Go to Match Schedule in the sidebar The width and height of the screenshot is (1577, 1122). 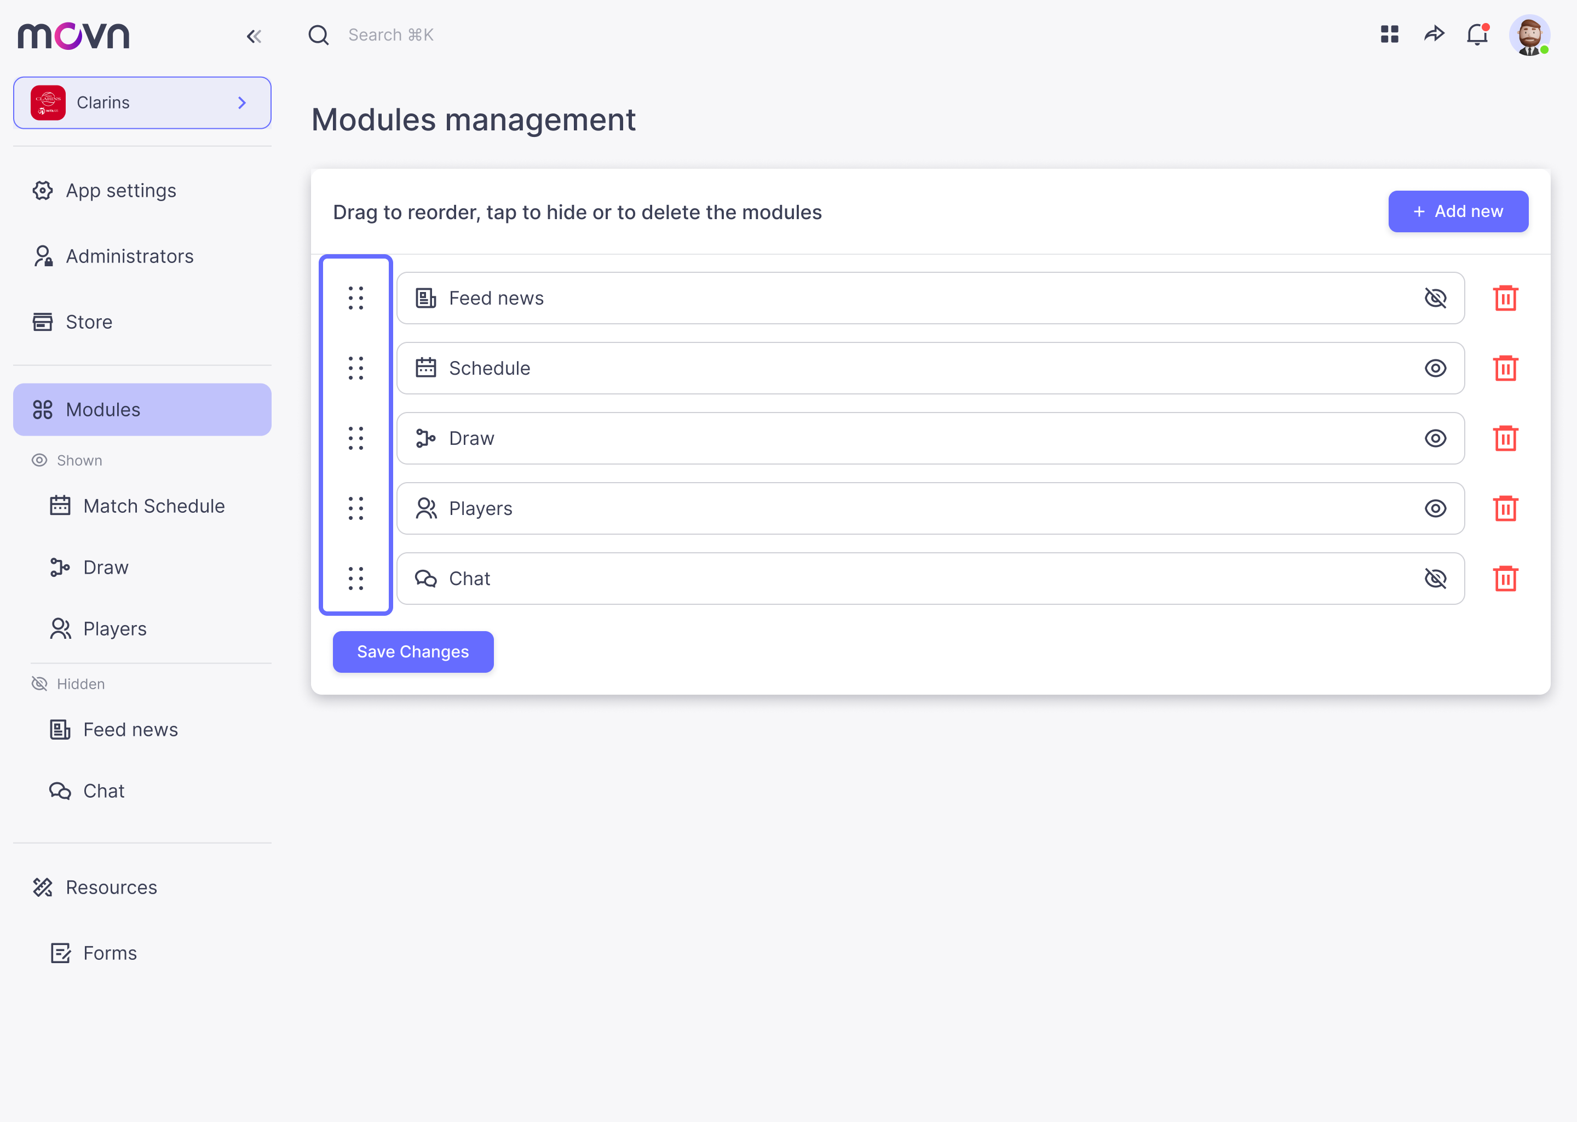pyautogui.click(x=153, y=506)
